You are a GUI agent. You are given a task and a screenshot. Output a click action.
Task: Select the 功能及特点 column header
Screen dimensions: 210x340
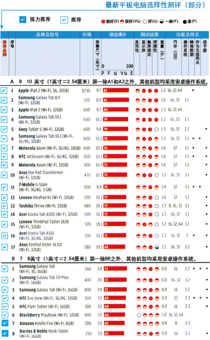tap(187, 35)
